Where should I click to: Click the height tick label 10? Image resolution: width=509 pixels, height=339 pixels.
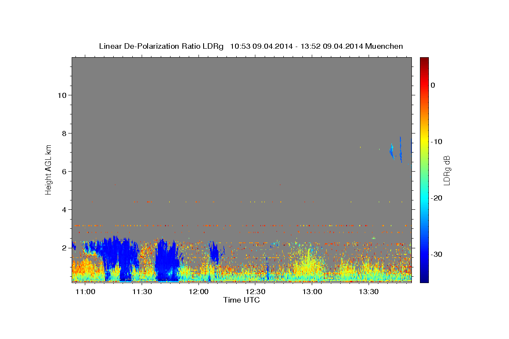[x=62, y=95]
